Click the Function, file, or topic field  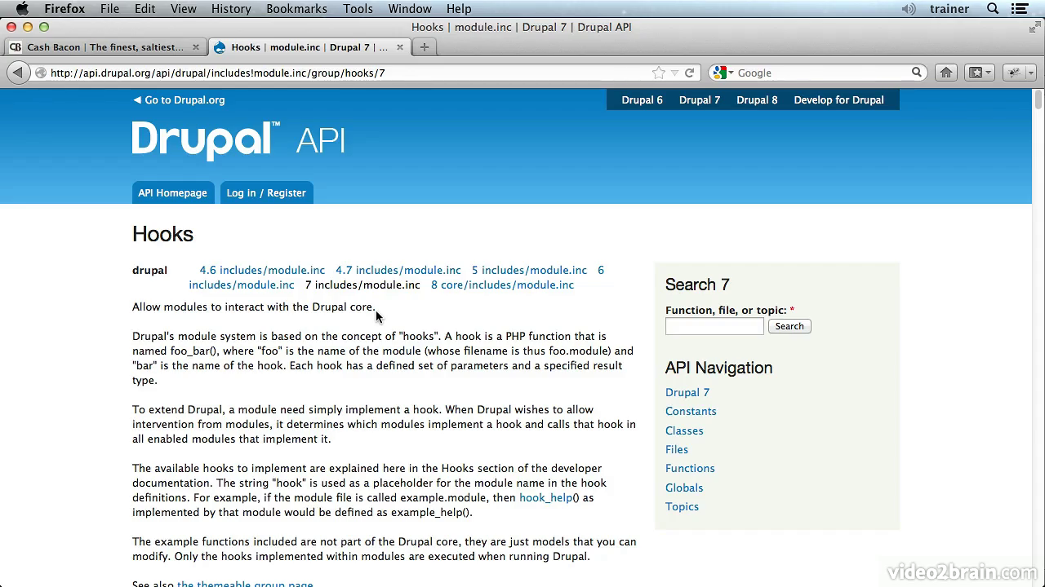[714, 326]
